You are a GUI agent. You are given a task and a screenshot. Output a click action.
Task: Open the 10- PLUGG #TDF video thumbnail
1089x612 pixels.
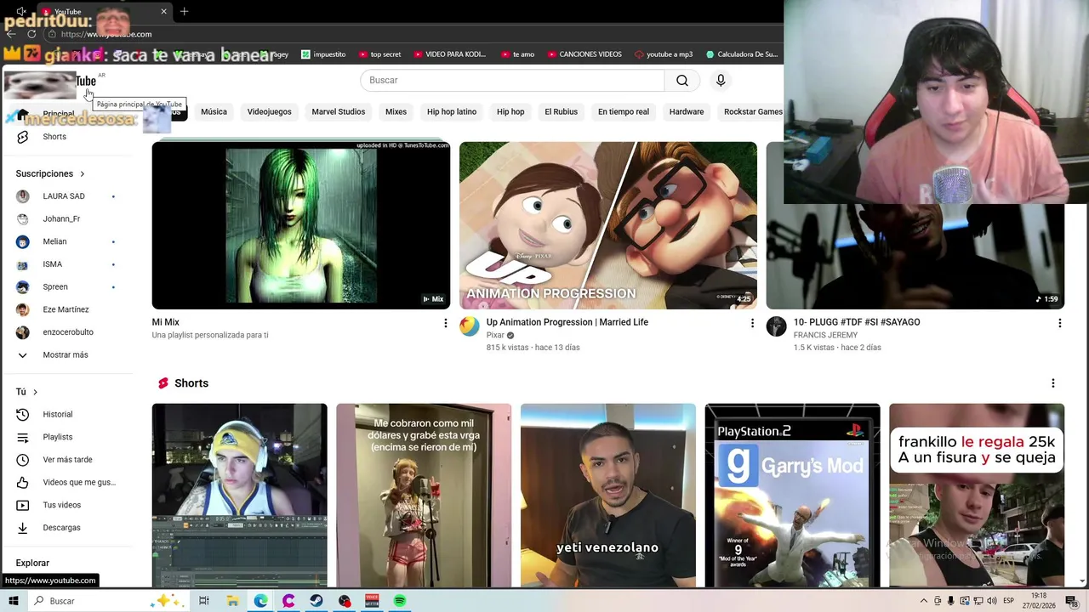click(915, 257)
